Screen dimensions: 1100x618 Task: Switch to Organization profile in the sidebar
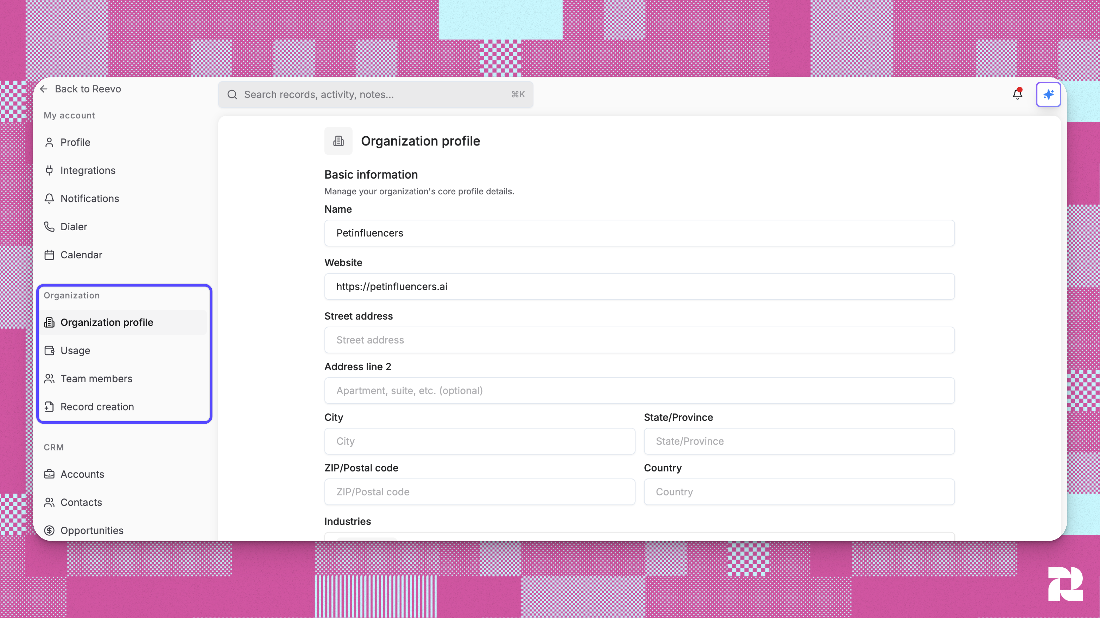[107, 322]
